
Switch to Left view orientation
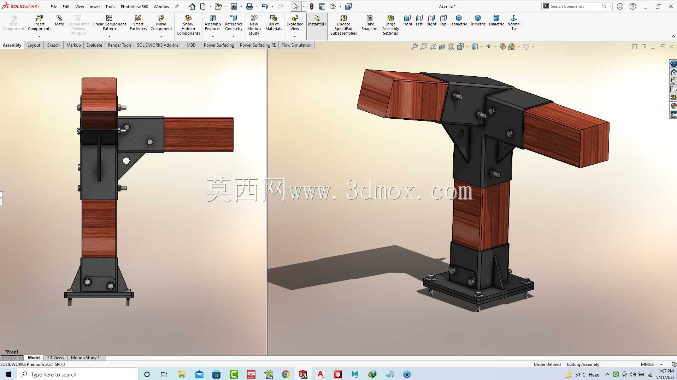pyautogui.click(x=419, y=20)
